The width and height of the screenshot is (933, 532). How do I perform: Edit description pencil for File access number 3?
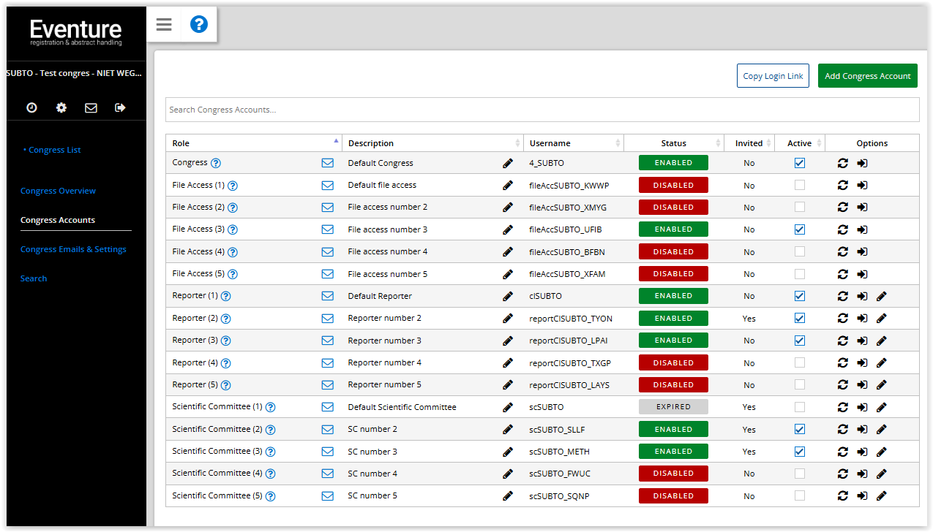tap(508, 229)
